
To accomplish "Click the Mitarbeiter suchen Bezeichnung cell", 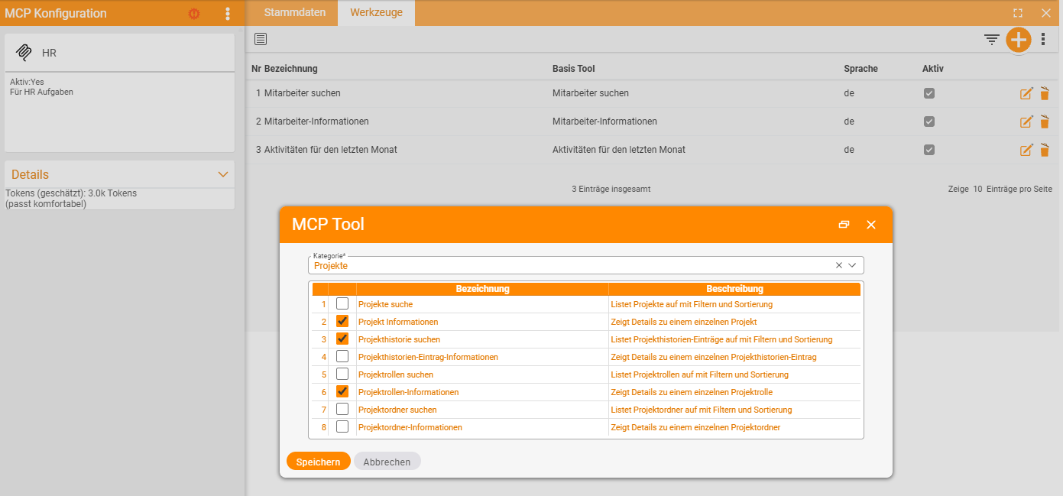I will pos(303,93).
